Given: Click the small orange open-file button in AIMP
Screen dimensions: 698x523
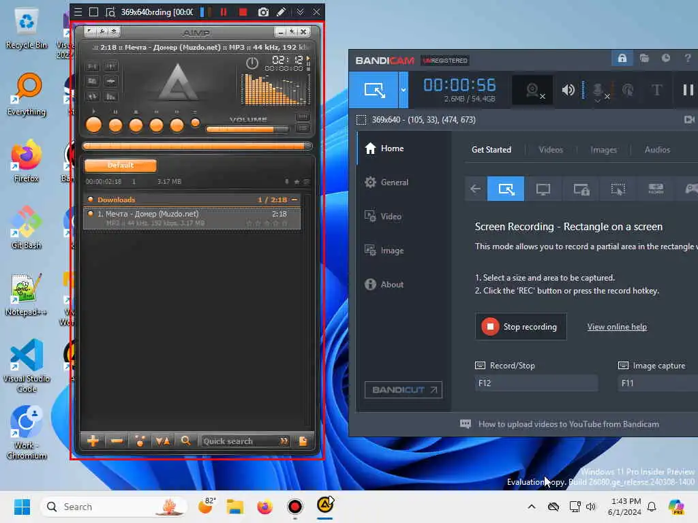Looking at the screenshot, I should point(195,123).
